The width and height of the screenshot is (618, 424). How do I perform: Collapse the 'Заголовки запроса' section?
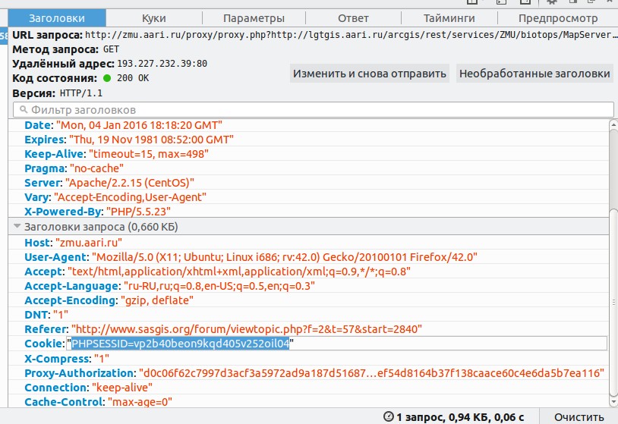(x=17, y=227)
